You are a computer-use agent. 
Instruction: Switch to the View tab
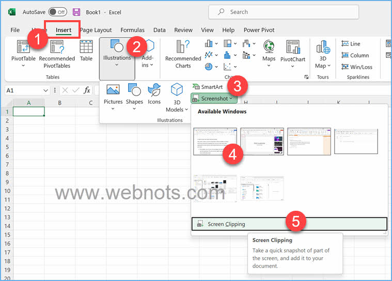coord(207,30)
